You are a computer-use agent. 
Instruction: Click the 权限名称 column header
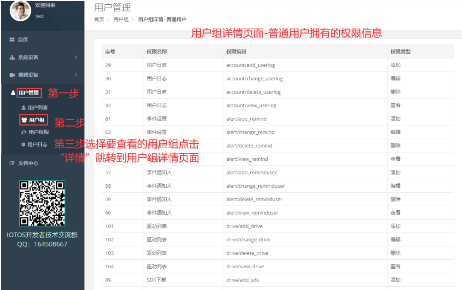tap(156, 51)
